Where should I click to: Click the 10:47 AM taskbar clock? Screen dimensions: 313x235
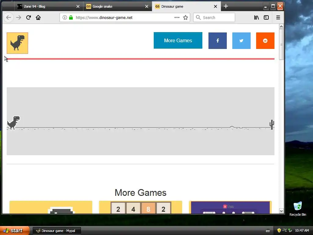click(x=302, y=231)
